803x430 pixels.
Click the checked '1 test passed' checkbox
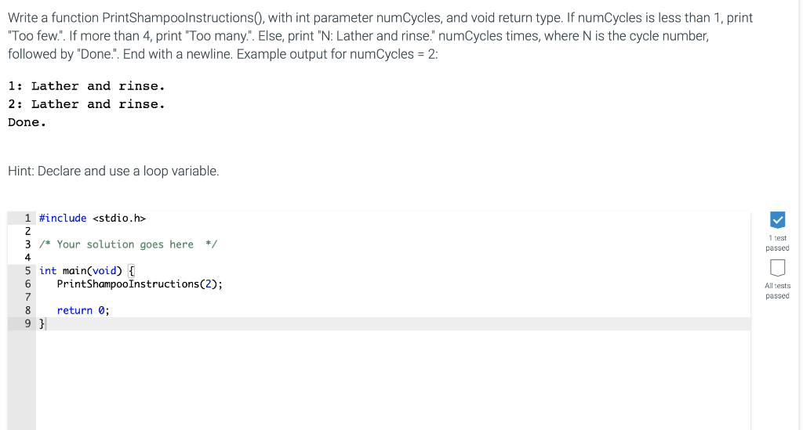coord(777,220)
